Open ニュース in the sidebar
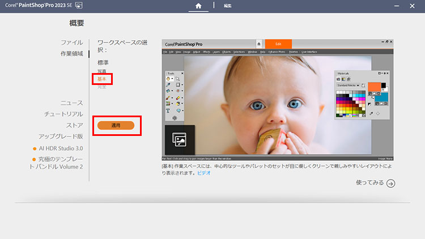This screenshot has width=425, height=239. coord(72,103)
